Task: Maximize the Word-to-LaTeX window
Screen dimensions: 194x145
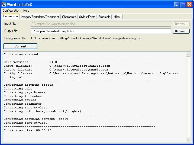Action: 183,5
